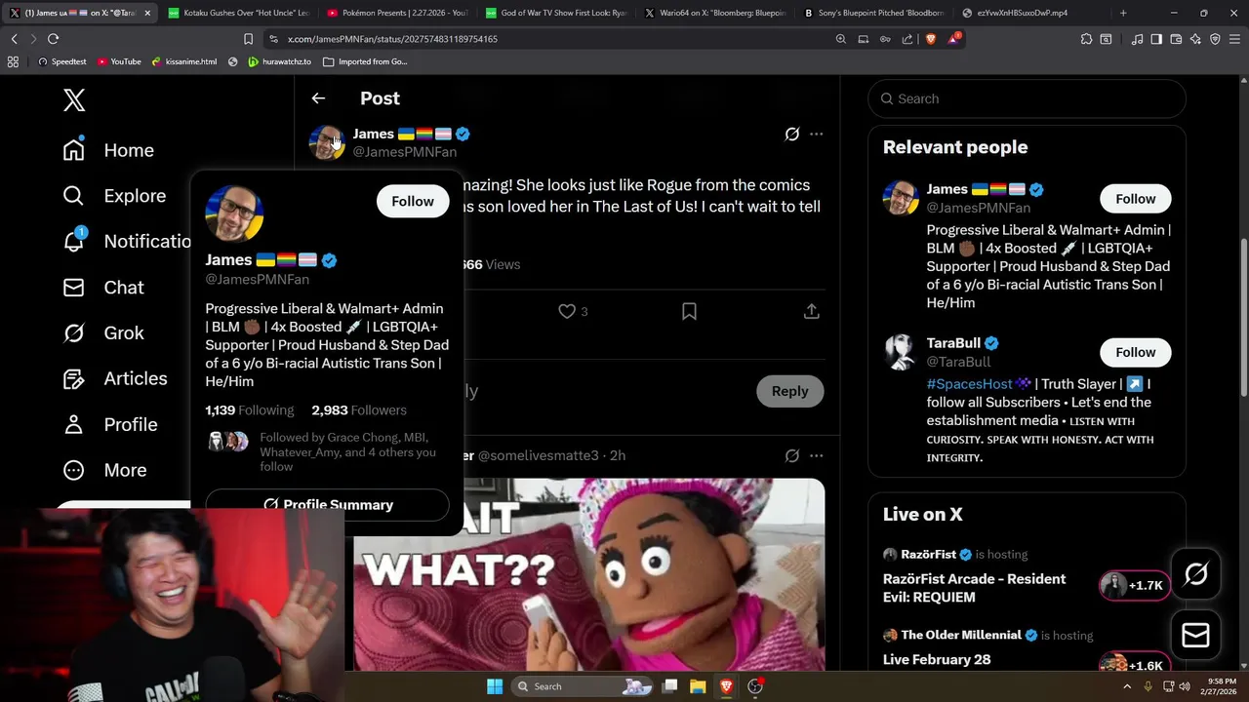The image size is (1249, 702).
Task: Open Brave VPN shield icon
Action: (1215, 39)
